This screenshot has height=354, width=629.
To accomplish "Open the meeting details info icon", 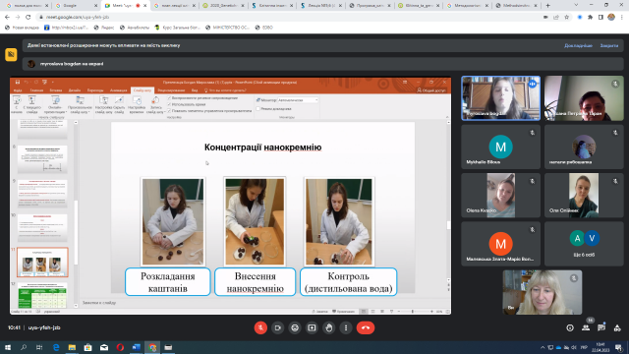I will point(570,327).
